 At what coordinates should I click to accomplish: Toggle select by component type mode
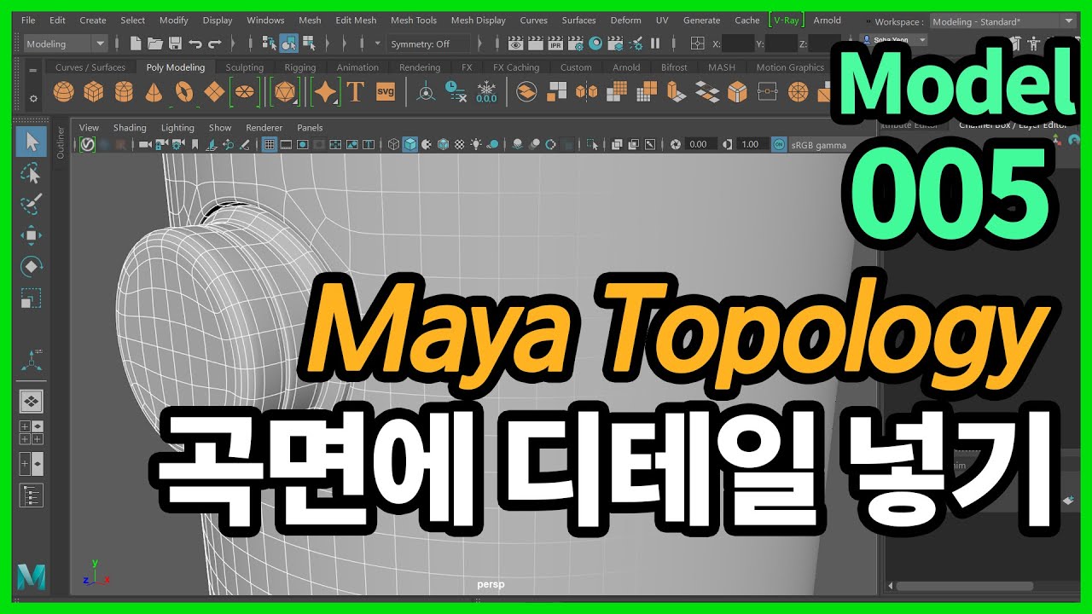(x=309, y=43)
